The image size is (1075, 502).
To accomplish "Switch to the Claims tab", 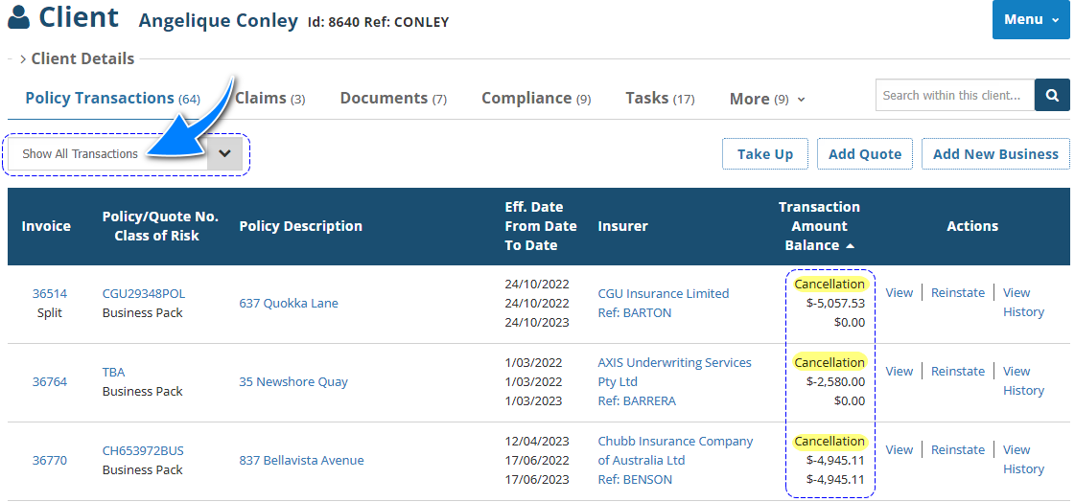I will click(269, 98).
